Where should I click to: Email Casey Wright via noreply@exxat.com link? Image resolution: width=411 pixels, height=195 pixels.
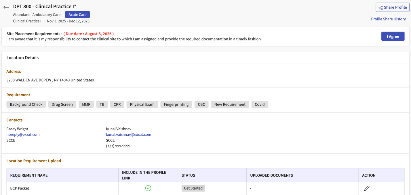23,134
